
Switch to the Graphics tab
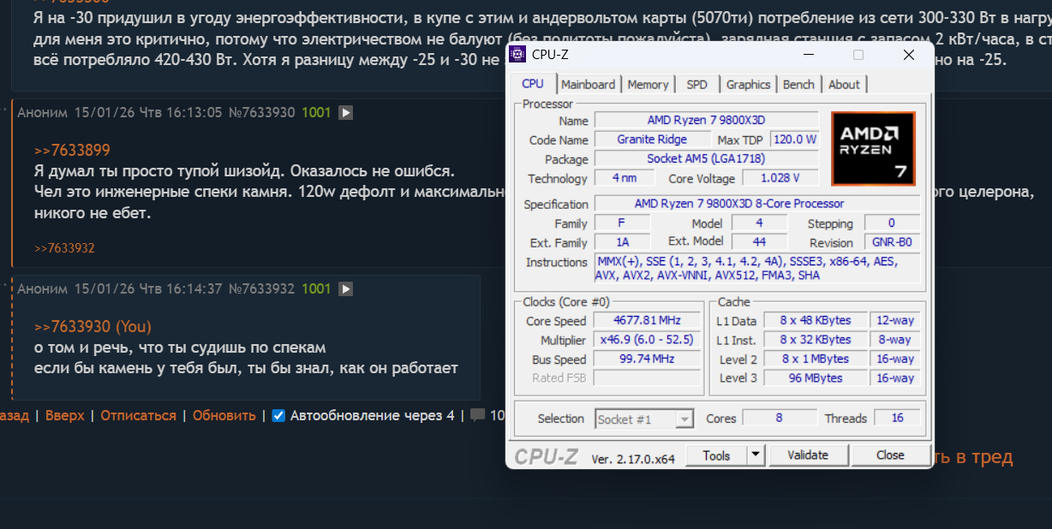[x=748, y=84]
